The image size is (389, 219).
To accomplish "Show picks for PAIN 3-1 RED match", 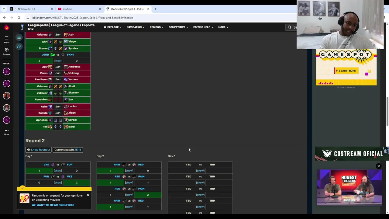I will click(129, 207).
